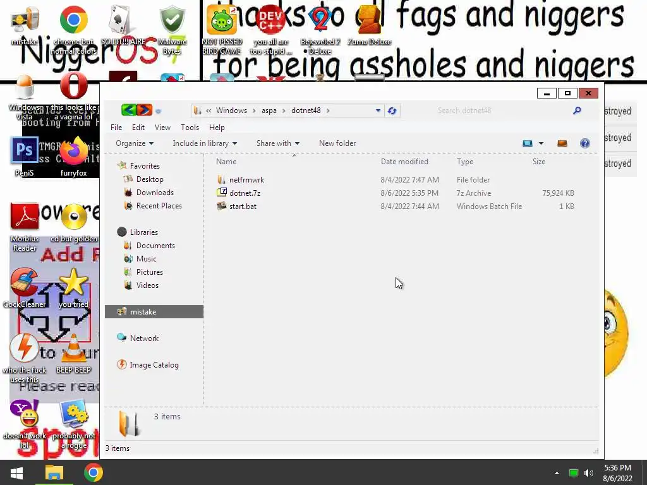Open the more view options arrow
Screen dimensions: 647x485
pyautogui.click(x=541, y=143)
